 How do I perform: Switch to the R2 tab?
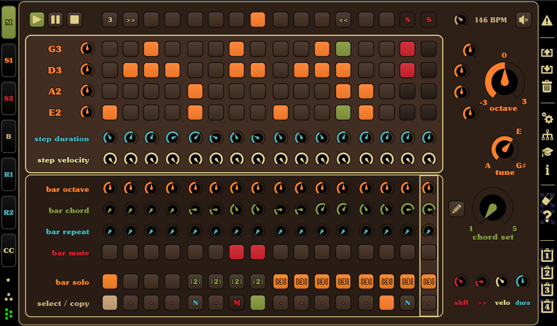tap(9, 212)
